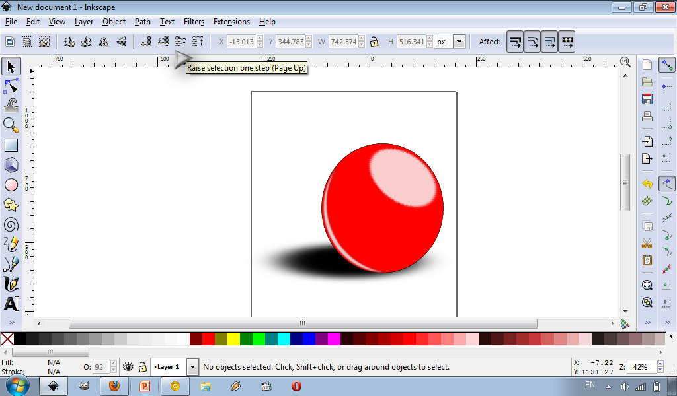Screen dimensions: 677x396
Task: Open the Extensions menu
Action: [231, 22]
